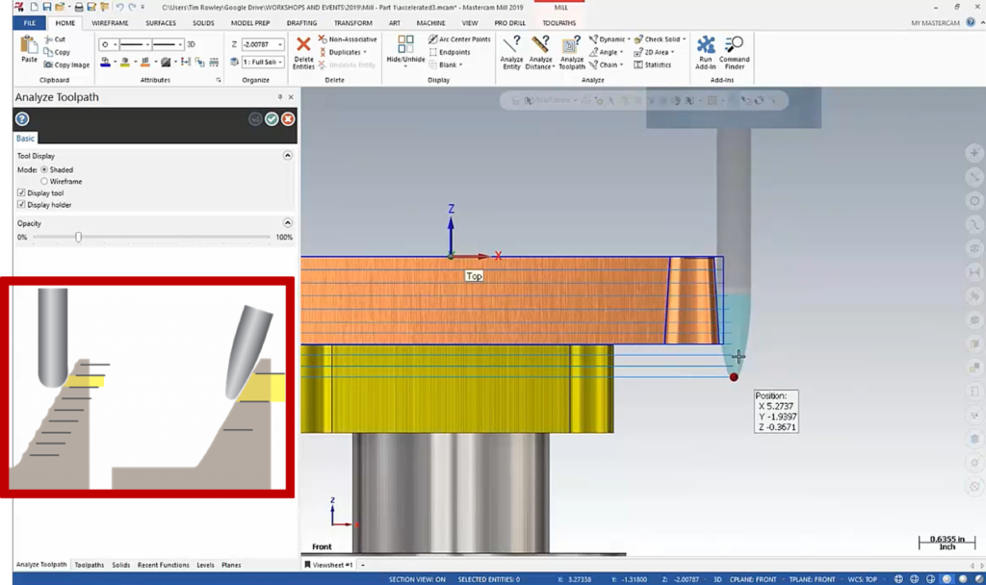Viewport: 986px width, 585px height.
Task: Expand the Analyze Distance dropdown
Action: pyautogui.click(x=554, y=66)
